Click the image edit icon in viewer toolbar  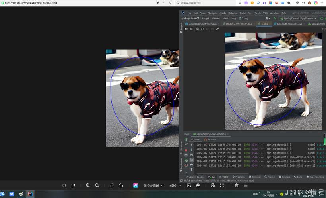tap(189, 185)
